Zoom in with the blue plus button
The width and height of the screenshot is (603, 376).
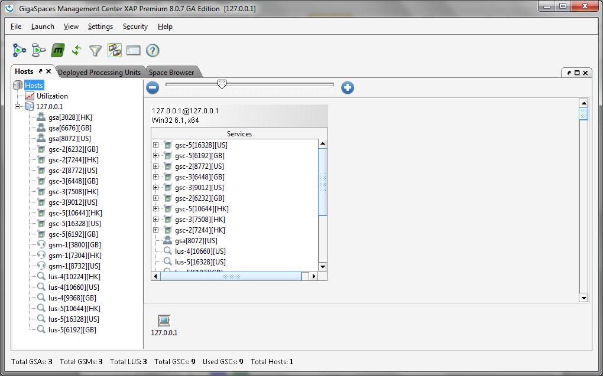pyautogui.click(x=348, y=87)
